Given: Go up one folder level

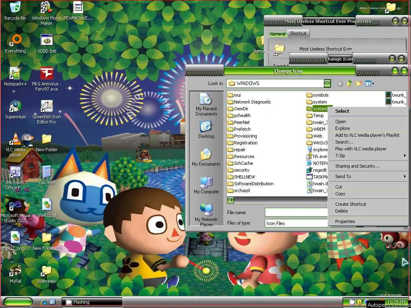Looking at the screenshot, I should tap(350, 83).
